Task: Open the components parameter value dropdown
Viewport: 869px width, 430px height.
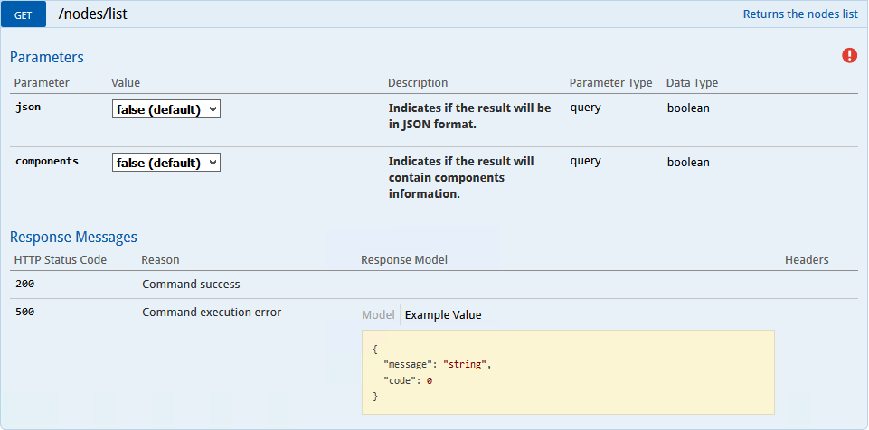Action: 166,163
